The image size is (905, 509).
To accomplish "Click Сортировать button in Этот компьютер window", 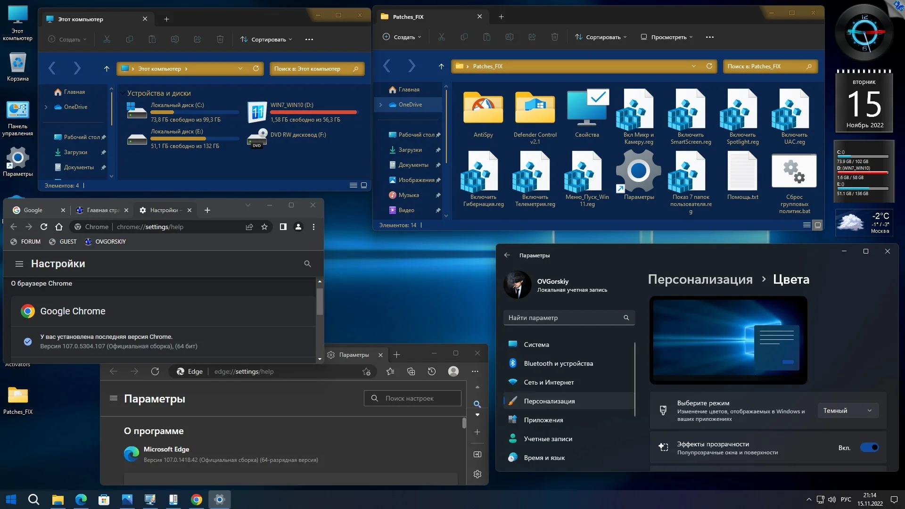I will 266,40.
